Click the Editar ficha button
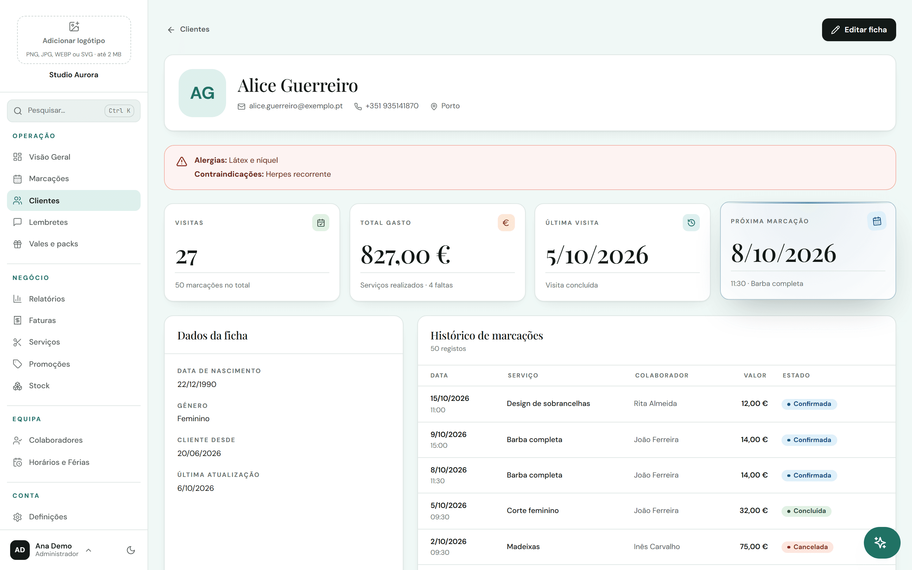This screenshot has width=912, height=570. (x=859, y=30)
